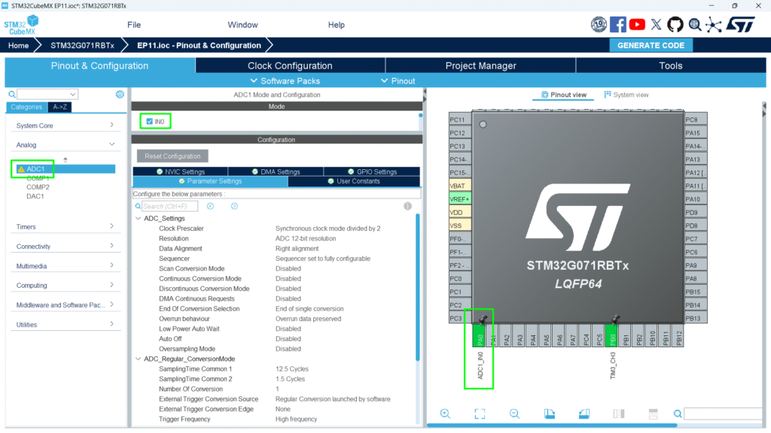
Task: Uncheck the IN0 checkbox
Action: (x=150, y=121)
